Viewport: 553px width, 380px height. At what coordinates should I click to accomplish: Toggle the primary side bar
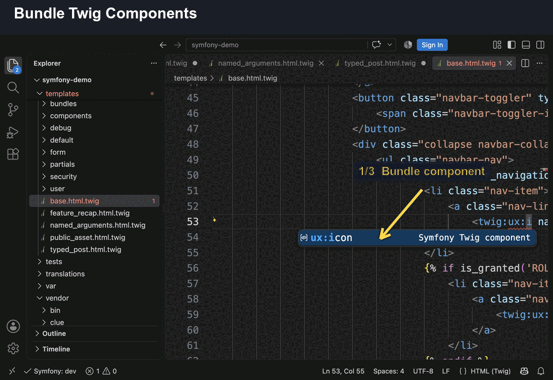(x=512, y=45)
